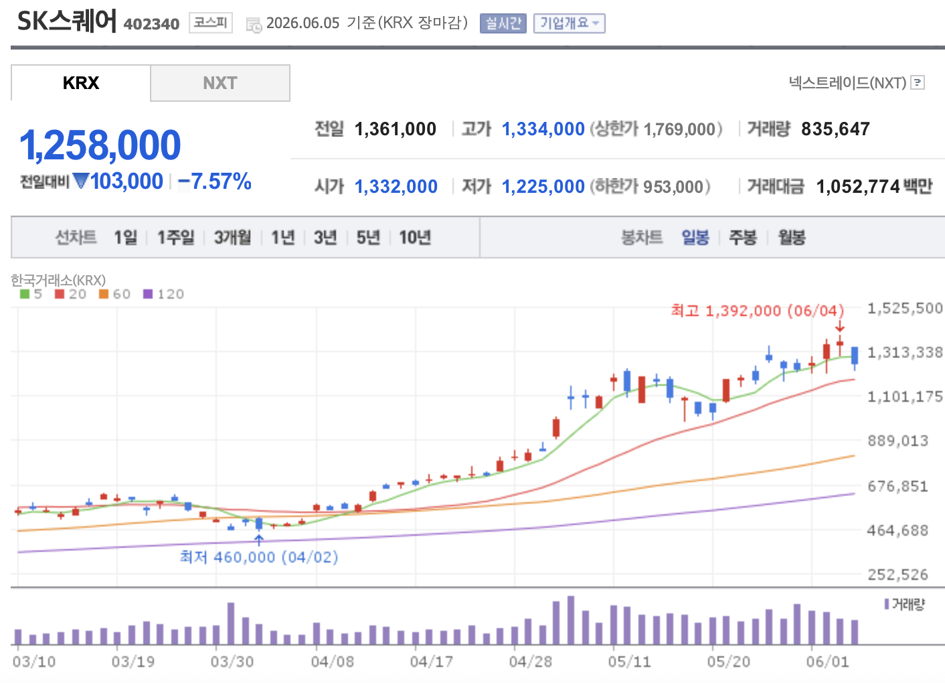Click the 252,526 price axis label

898,575
